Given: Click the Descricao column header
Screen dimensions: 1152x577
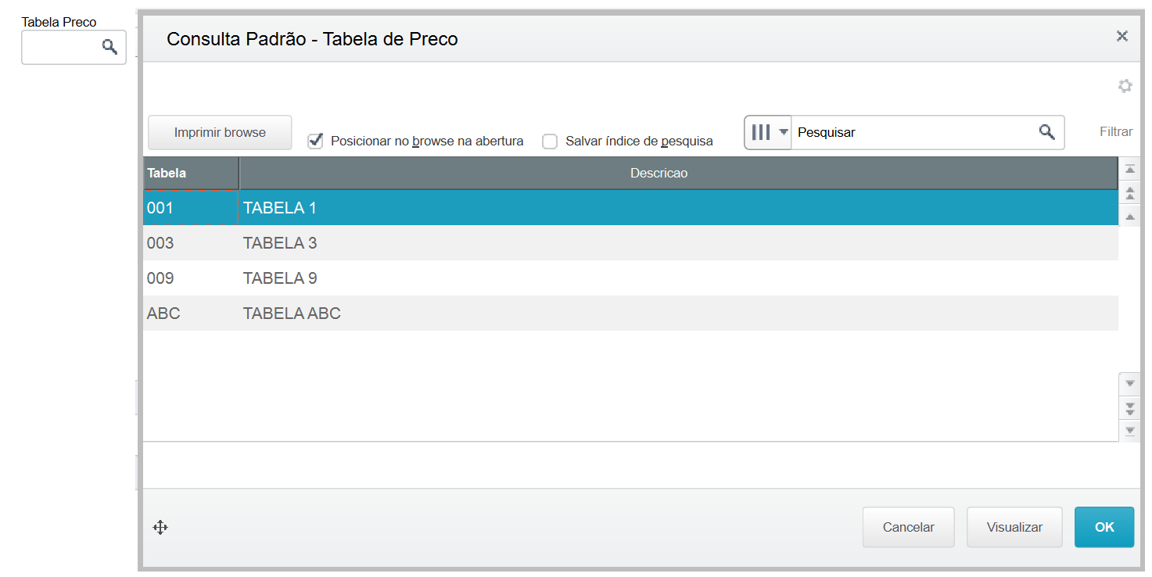Looking at the screenshot, I should click(x=659, y=173).
